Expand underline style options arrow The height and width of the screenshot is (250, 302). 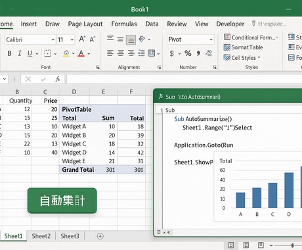[x=37, y=54]
